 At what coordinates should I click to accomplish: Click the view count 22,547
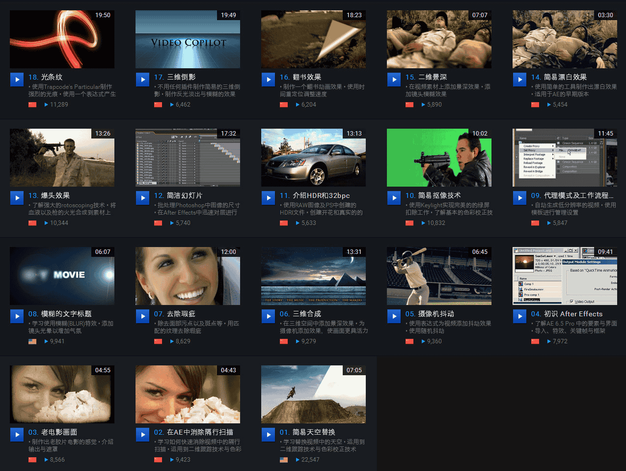[310, 460]
